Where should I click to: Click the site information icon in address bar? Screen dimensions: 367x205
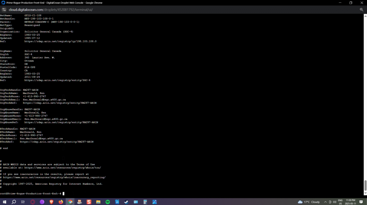coord(4,10)
